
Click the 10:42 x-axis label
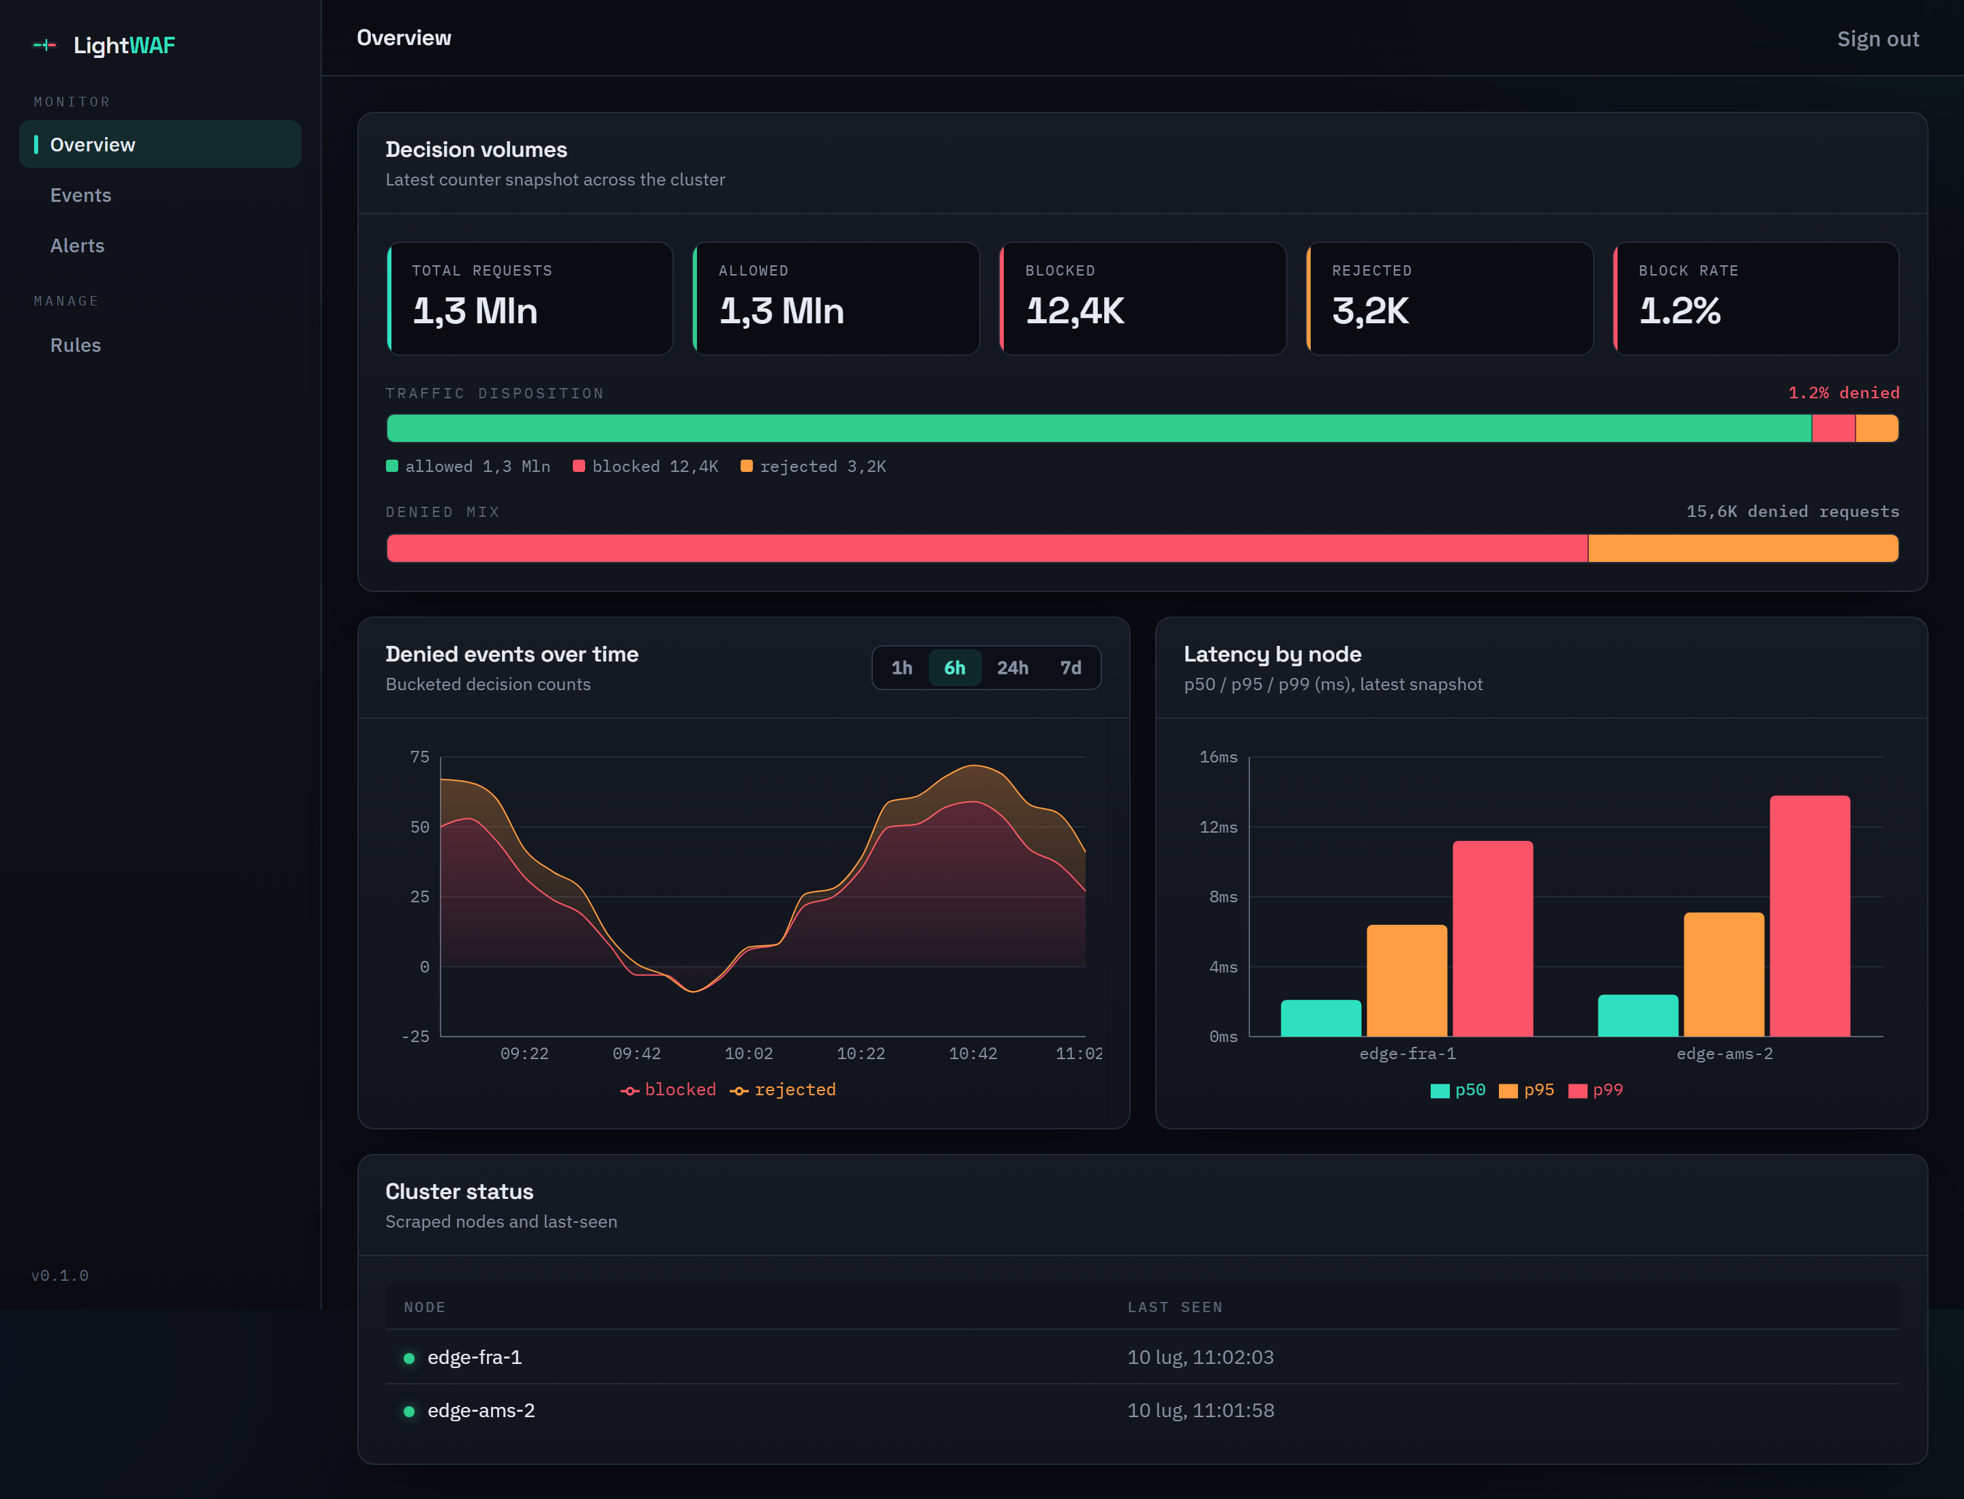tap(972, 1054)
